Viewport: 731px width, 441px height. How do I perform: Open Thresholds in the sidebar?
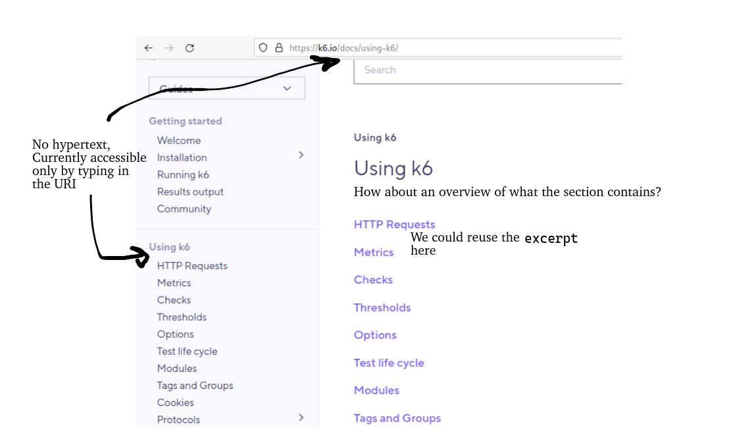click(x=182, y=317)
